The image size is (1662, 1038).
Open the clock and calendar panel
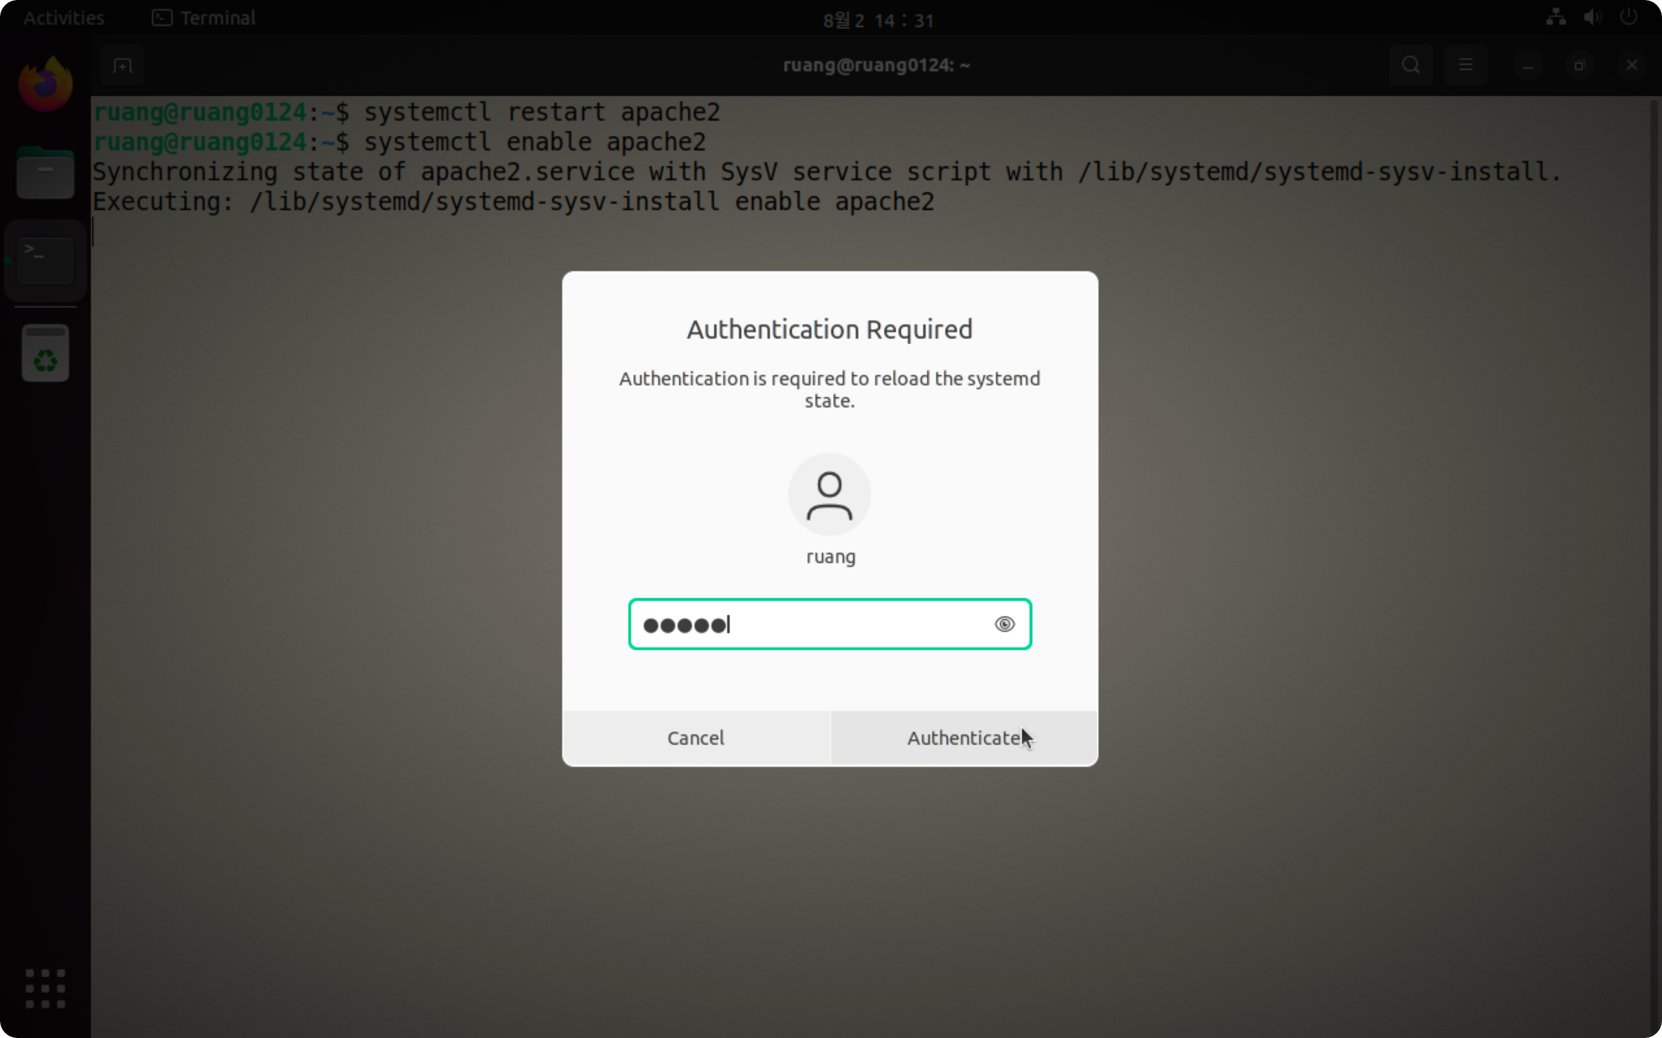pyautogui.click(x=878, y=21)
